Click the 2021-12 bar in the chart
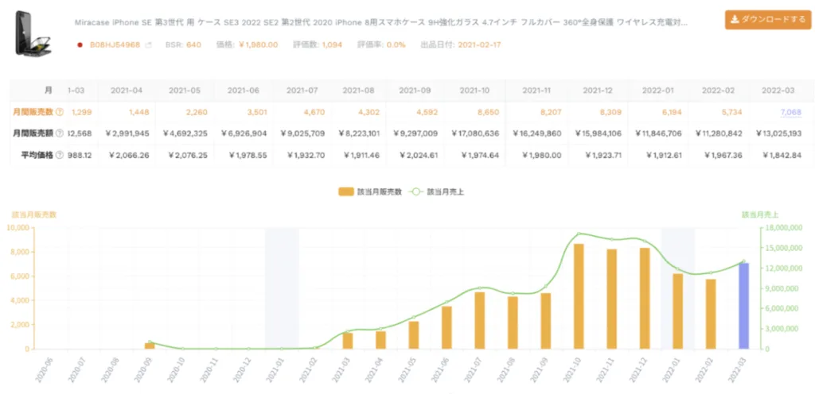815x394 pixels. tap(645, 298)
